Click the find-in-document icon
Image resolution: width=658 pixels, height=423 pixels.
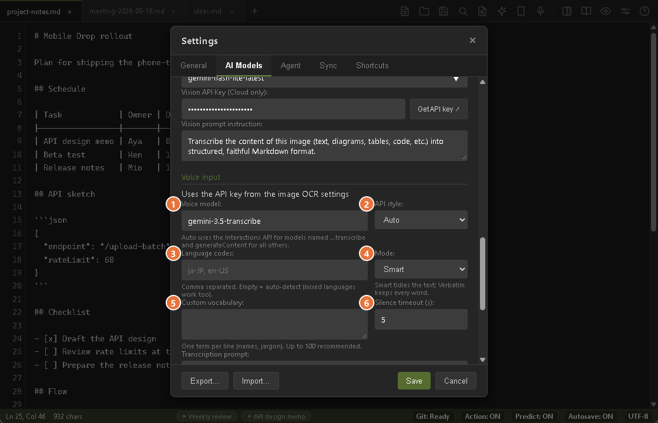482,11
